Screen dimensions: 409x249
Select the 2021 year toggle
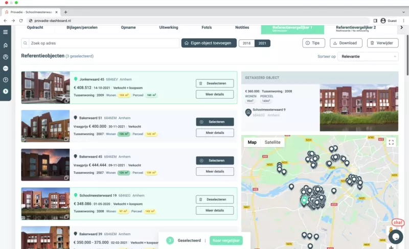click(262, 43)
